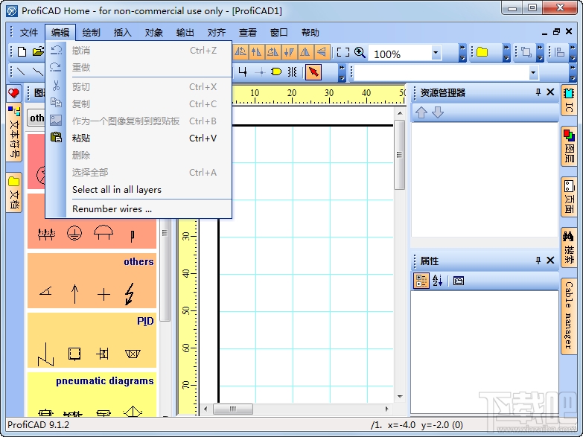Open the favorites heart tab

[x=13, y=93]
